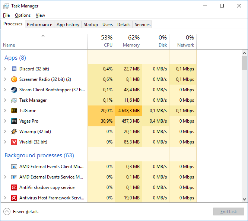248x221 pixels.
Task: Switch to the Details tab
Action: coord(124,25)
